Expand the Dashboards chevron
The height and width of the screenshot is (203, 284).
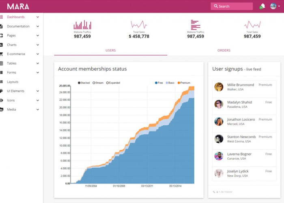tap(38, 17)
